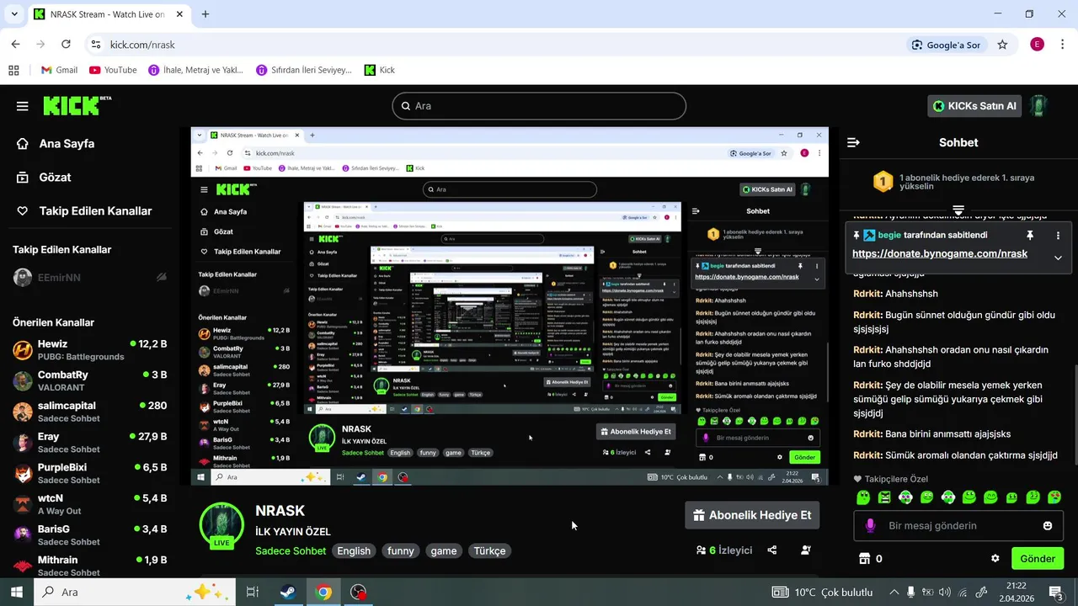Open the Chrome tab search dropdown
The height and width of the screenshot is (606, 1078).
click(x=13, y=14)
